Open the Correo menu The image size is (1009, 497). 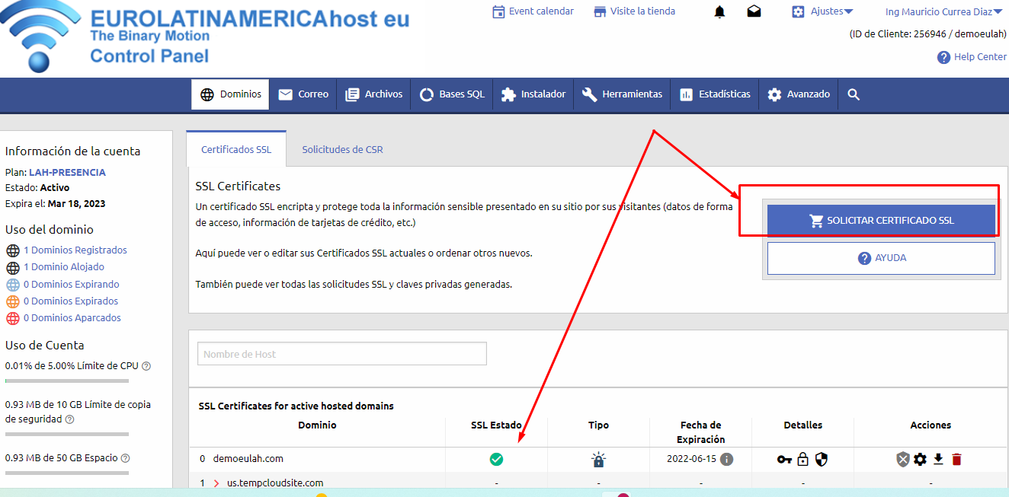303,94
